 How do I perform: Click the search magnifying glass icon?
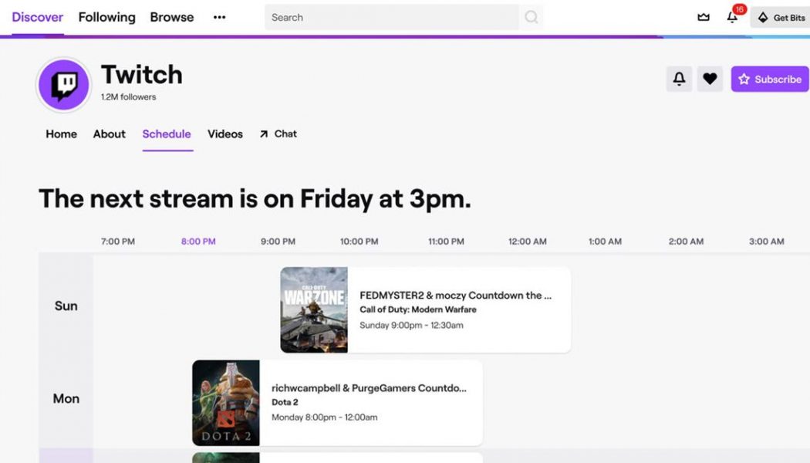tap(532, 16)
